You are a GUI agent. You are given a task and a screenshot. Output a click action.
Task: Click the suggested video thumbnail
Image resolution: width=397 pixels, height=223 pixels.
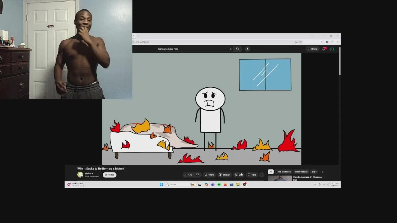tap(280, 178)
